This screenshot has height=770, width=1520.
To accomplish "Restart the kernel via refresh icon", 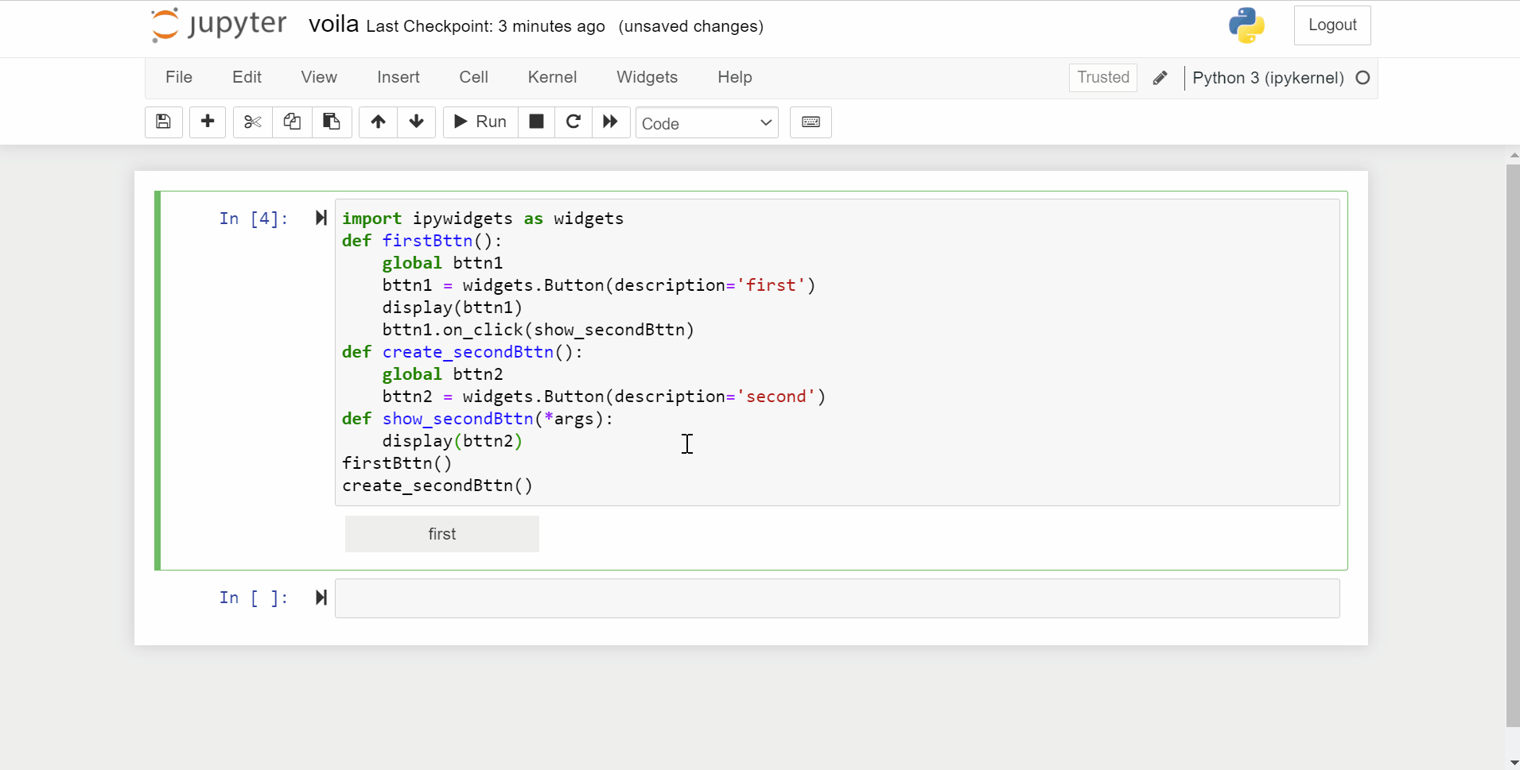I will [573, 122].
